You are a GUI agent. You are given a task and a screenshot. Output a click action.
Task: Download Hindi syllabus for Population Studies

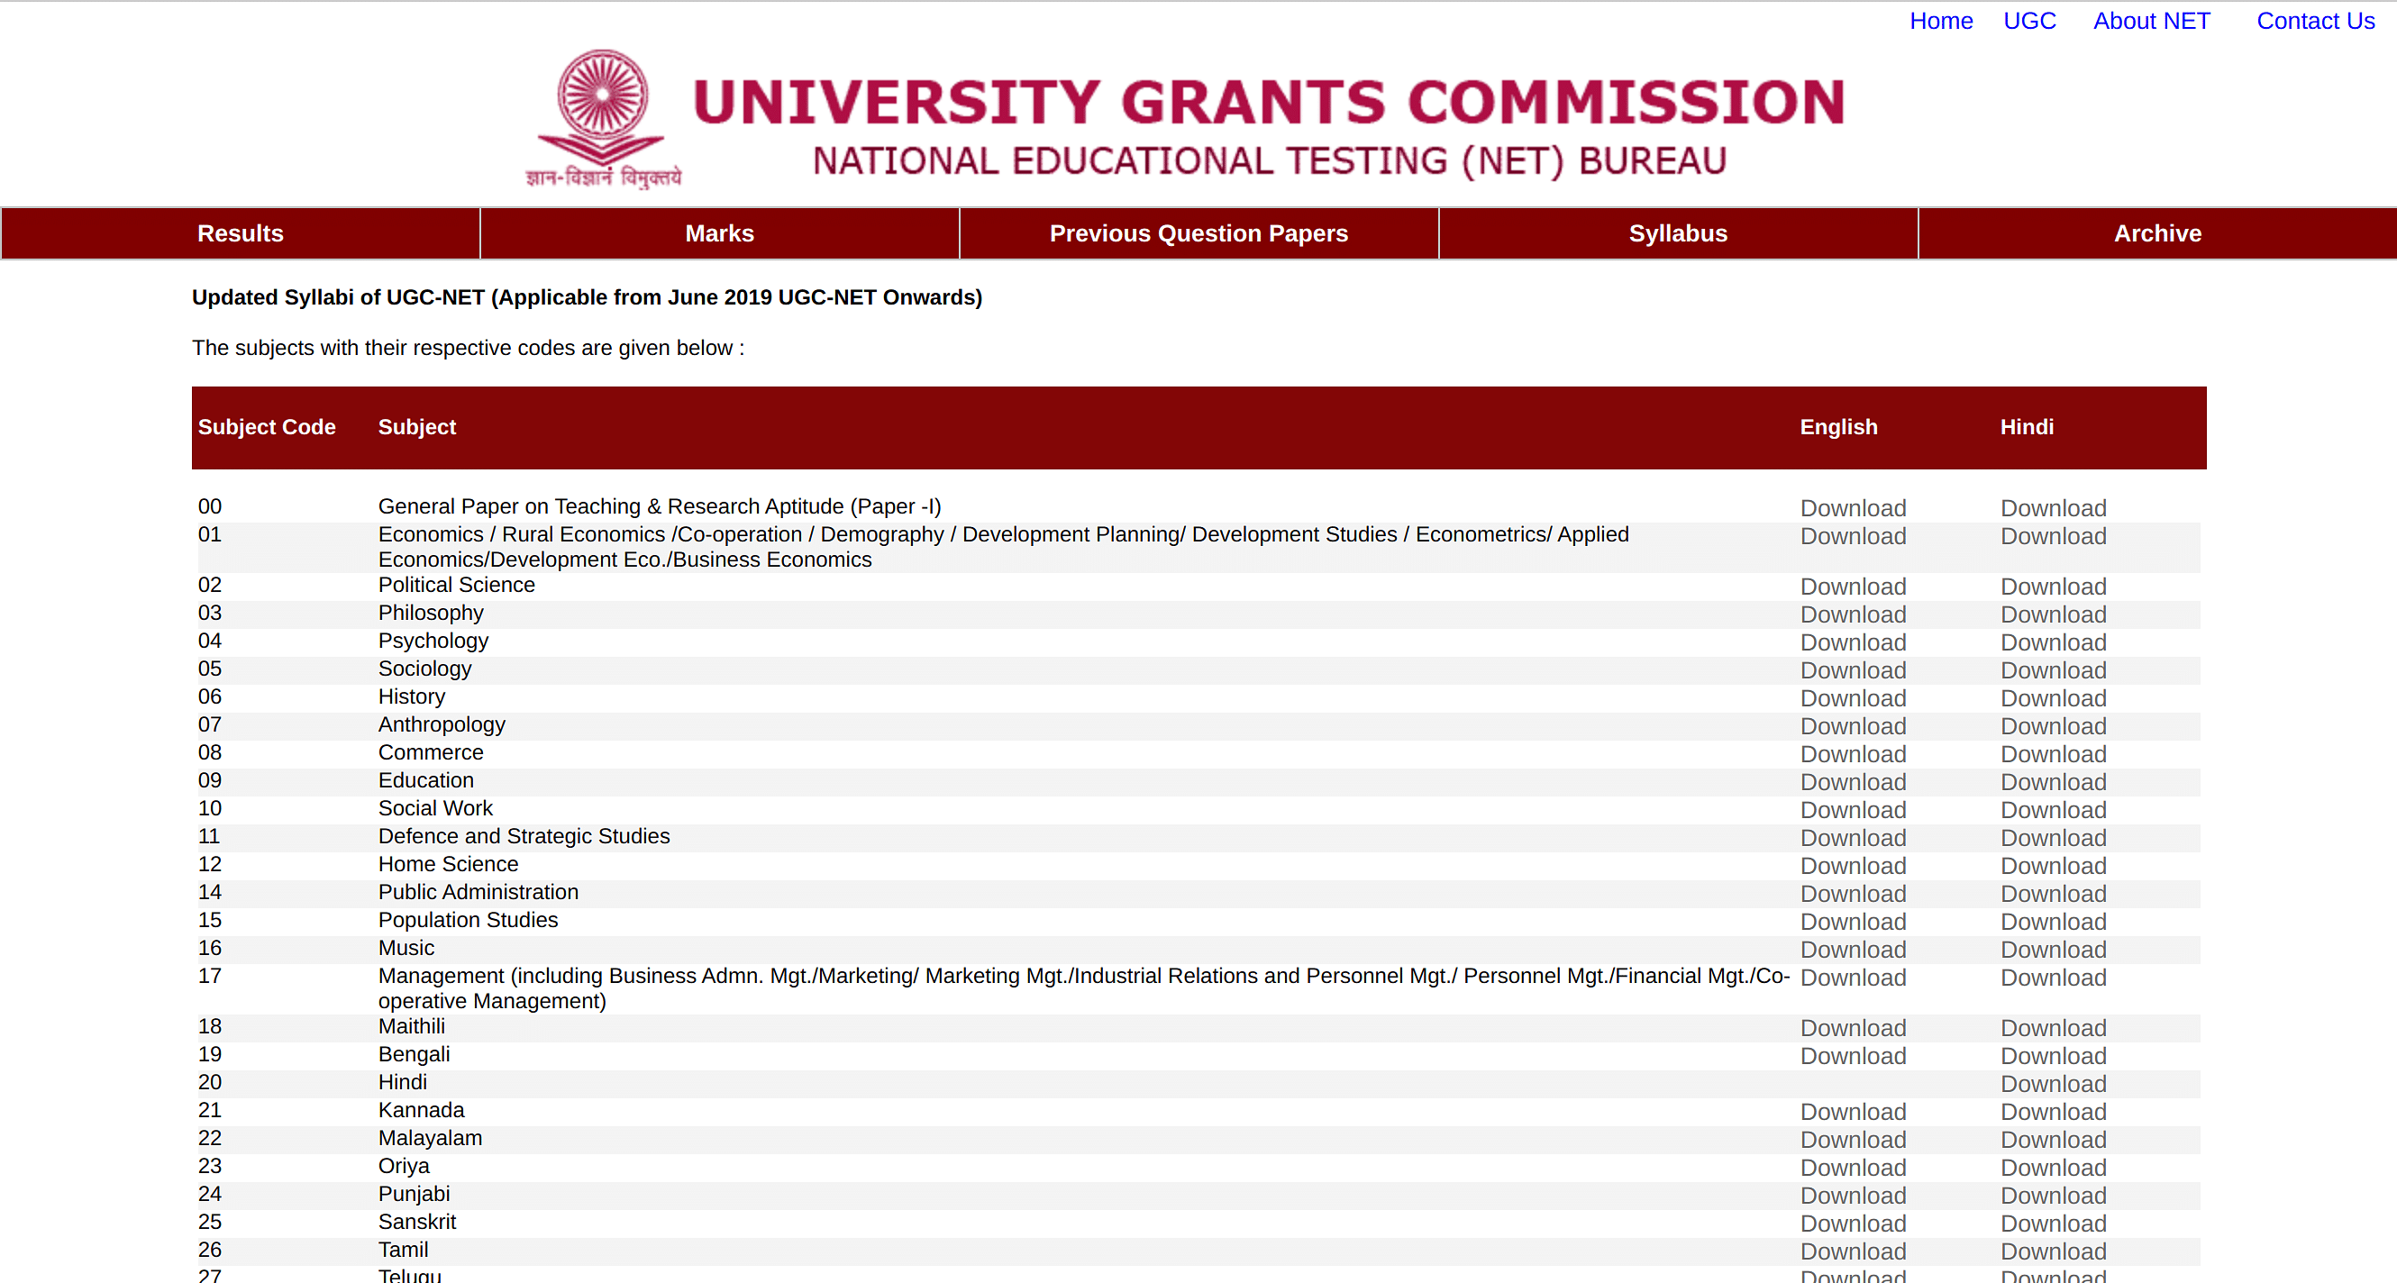click(2053, 921)
